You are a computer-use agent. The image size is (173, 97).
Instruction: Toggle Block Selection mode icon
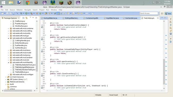point(61,13)
